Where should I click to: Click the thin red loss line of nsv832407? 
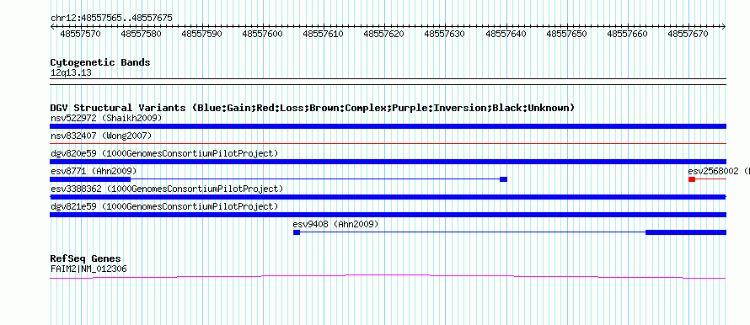(x=388, y=143)
